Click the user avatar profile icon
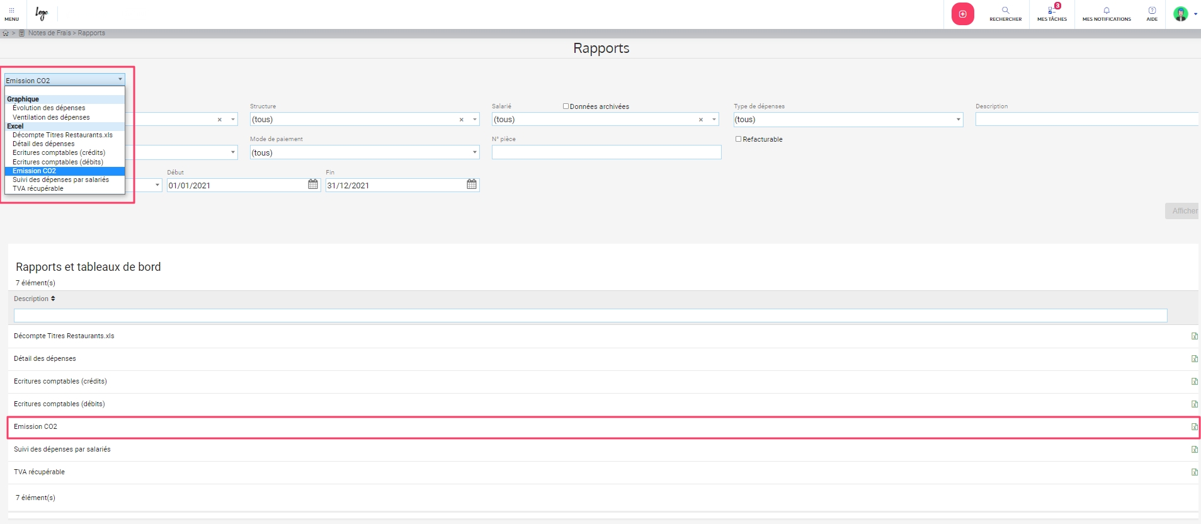Screen dimensions: 1201x524 pyautogui.click(x=1181, y=13)
